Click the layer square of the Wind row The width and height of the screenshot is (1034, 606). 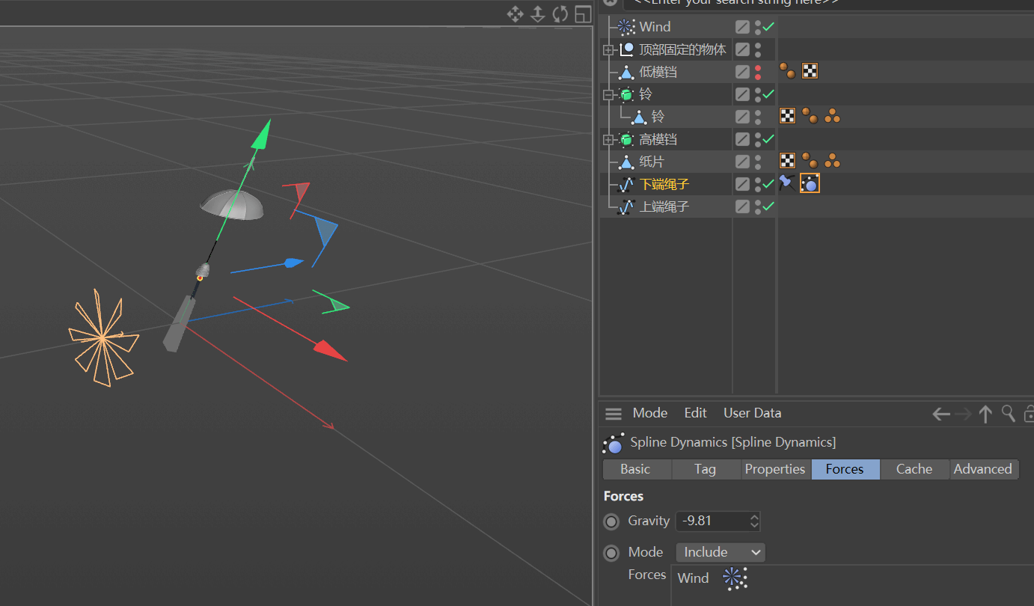click(742, 27)
